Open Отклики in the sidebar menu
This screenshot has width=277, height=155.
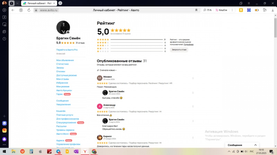pyautogui.click(x=61, y=71)
